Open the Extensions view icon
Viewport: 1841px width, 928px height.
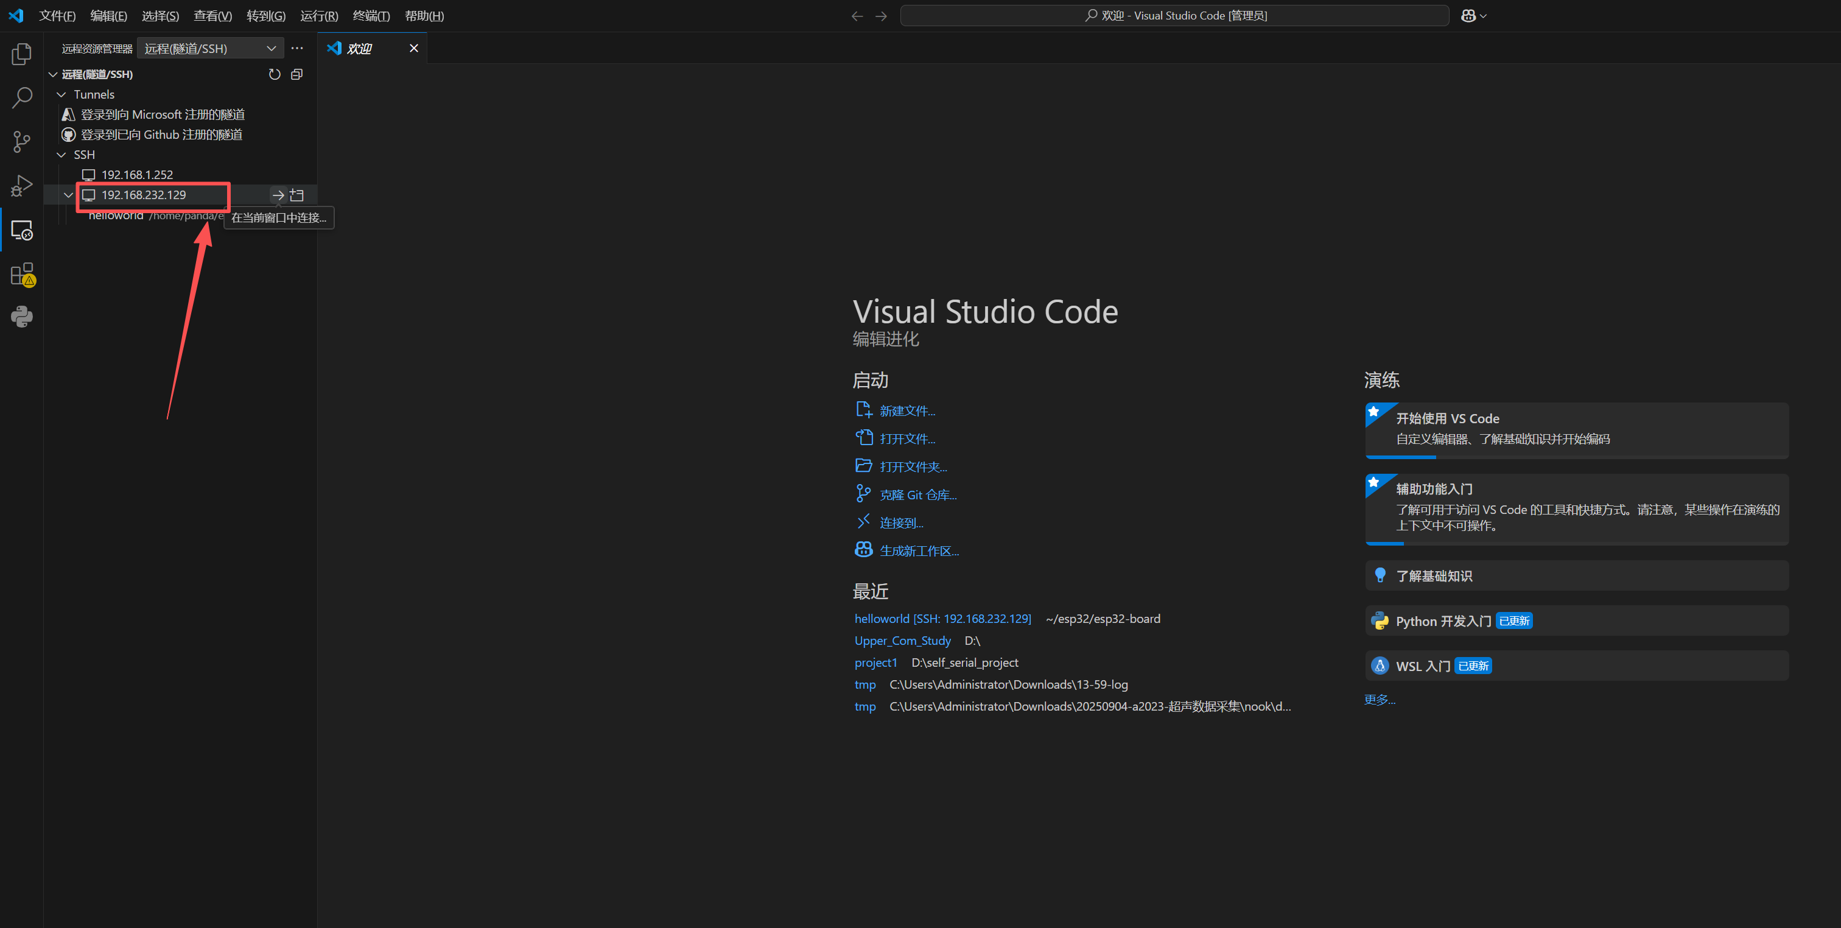pyautogui.click(x=21, y=275)
